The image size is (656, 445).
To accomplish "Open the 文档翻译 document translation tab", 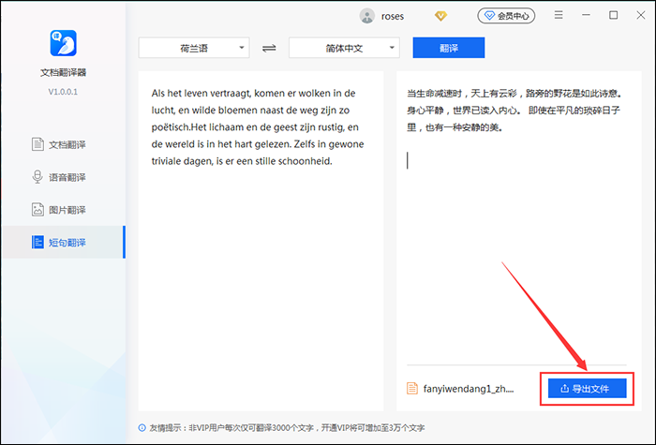I will (x=63, y=144).
